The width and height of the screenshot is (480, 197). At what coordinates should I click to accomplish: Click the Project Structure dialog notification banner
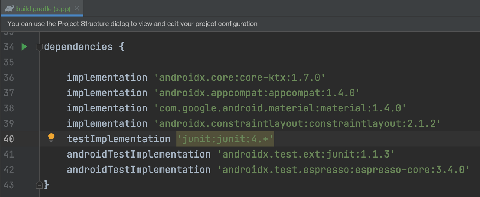coord(240,24)
